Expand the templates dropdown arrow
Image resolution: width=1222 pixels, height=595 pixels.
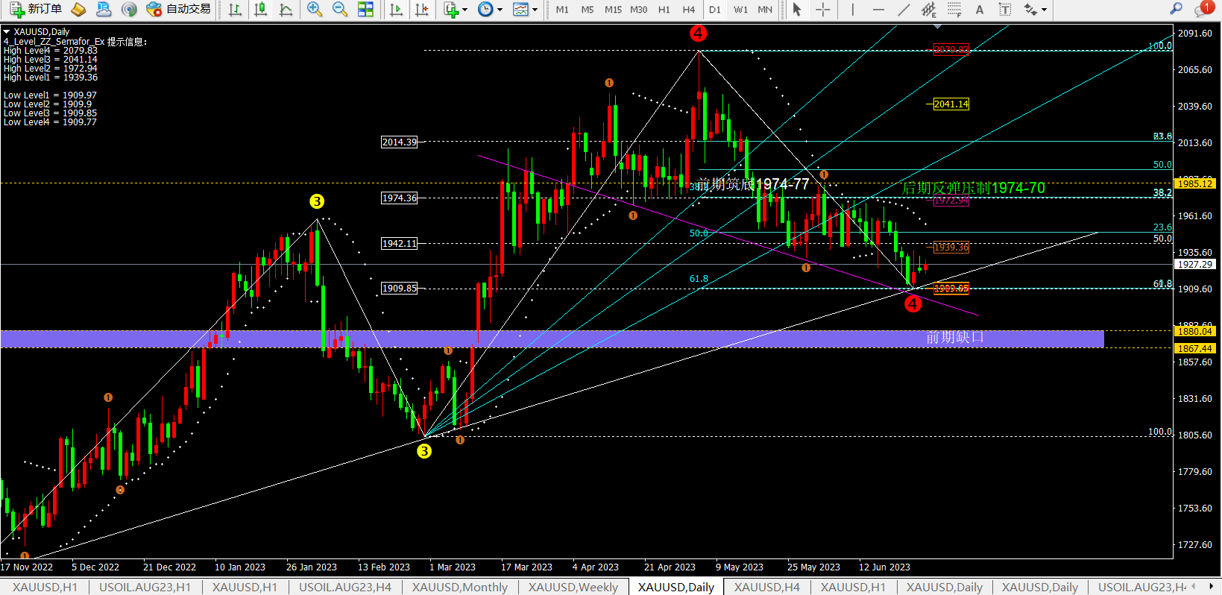pyautogui.click(x=535, y=10)
